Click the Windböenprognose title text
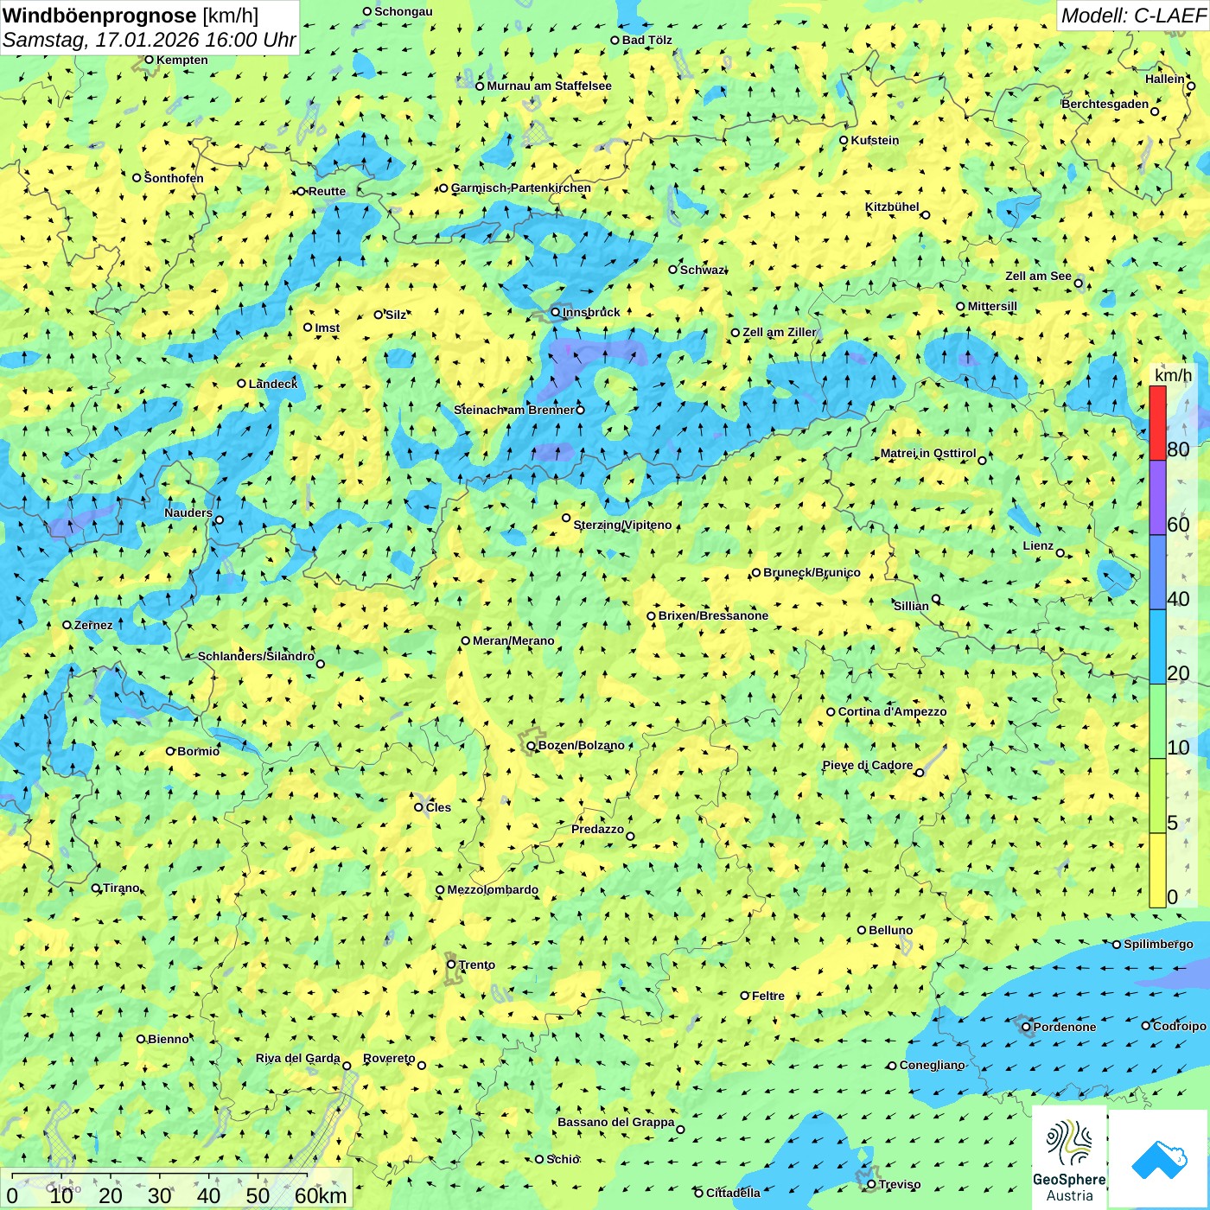Image resolution: width=1210 pixels, height=1210 pixels. point(99,16)
